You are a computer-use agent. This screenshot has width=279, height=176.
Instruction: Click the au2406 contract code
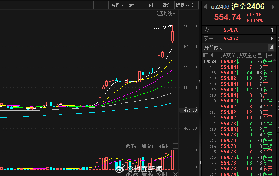[x=220, y=7]
